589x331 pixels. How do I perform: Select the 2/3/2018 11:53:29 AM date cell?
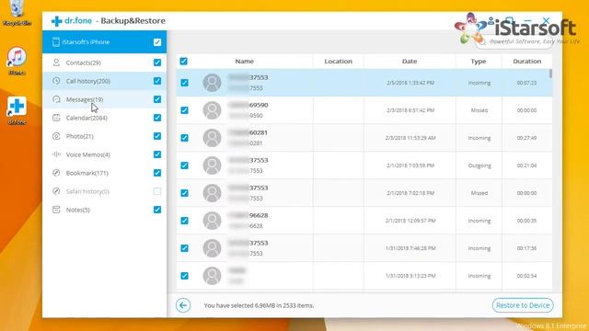coord(410,138)
